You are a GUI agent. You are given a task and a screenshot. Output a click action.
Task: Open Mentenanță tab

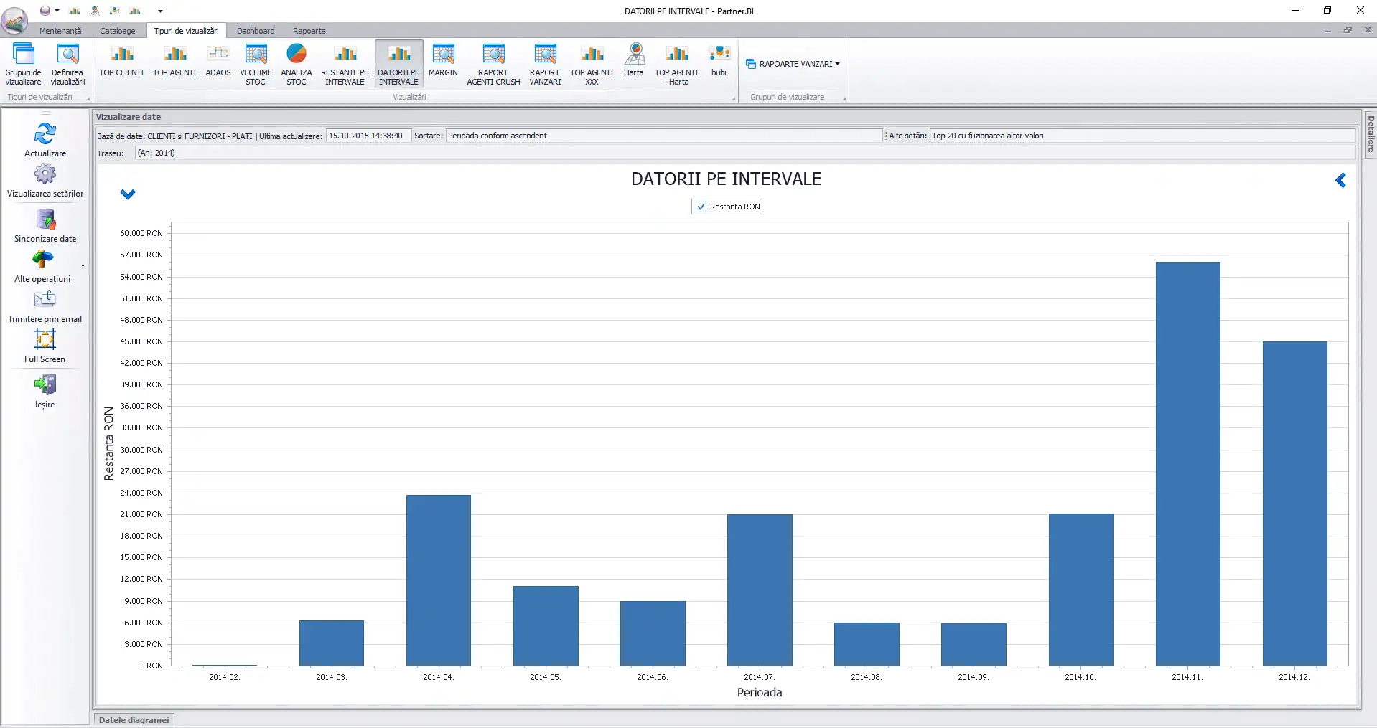(x=60, y=31)
